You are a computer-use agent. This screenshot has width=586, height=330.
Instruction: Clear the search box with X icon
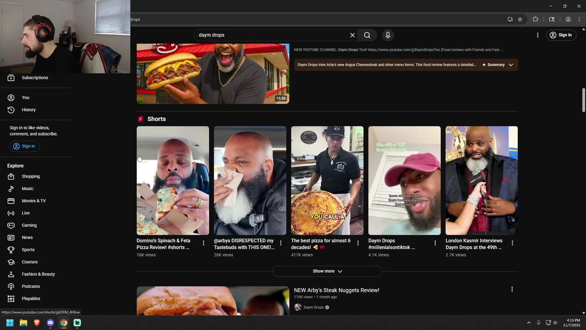353,35
